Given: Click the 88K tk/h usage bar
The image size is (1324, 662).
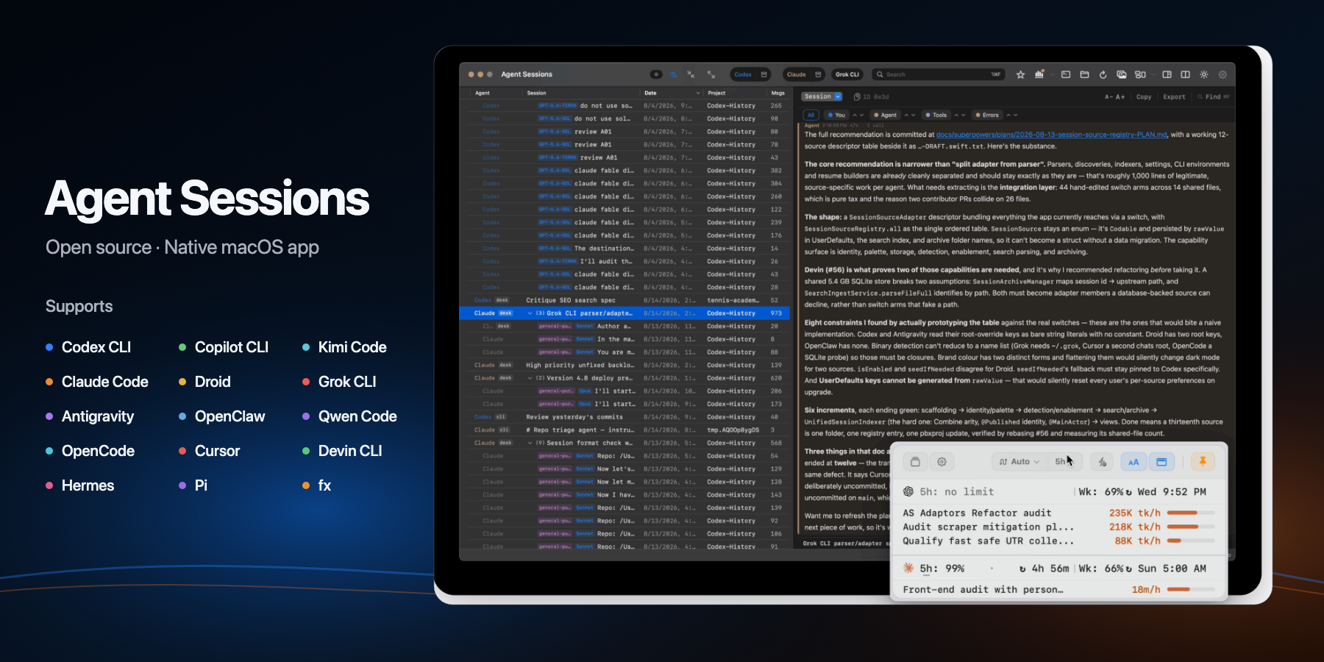Looking at the screenshot, I should click(1191, 541).
